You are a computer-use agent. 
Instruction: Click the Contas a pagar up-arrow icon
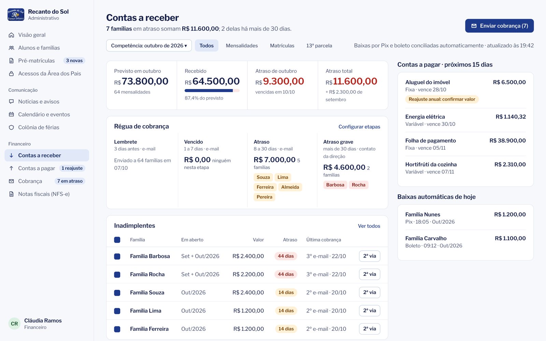(x=11, y=168)
